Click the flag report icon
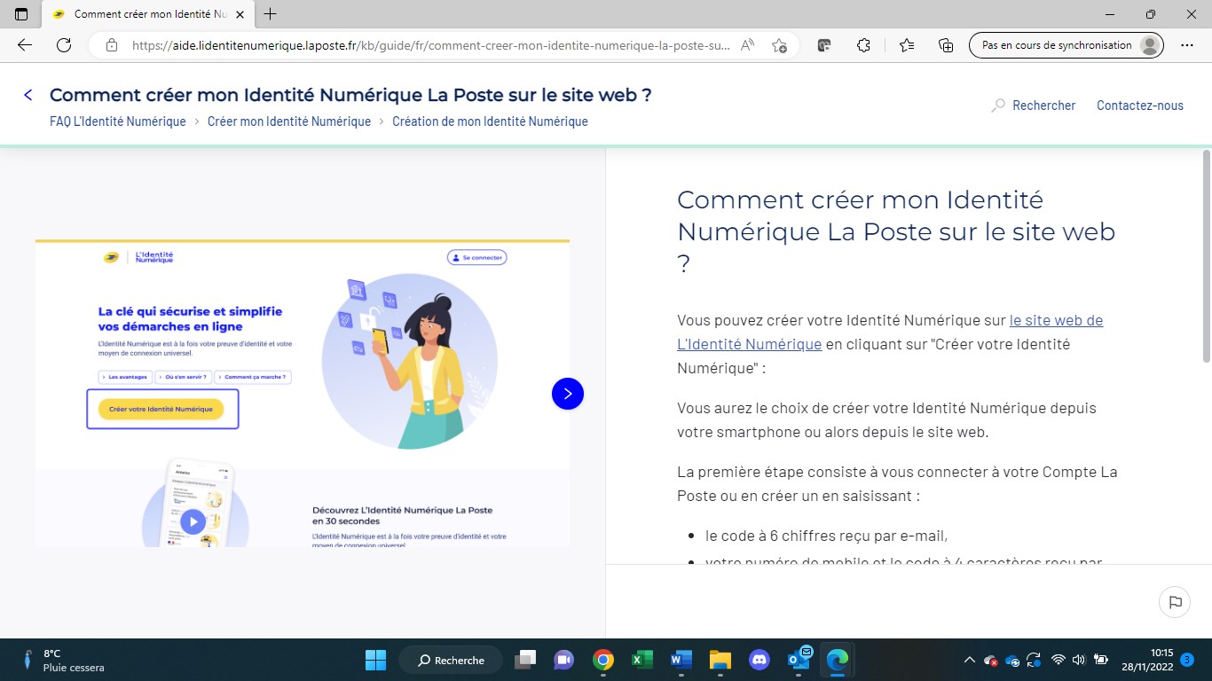 coord(1175,602)
